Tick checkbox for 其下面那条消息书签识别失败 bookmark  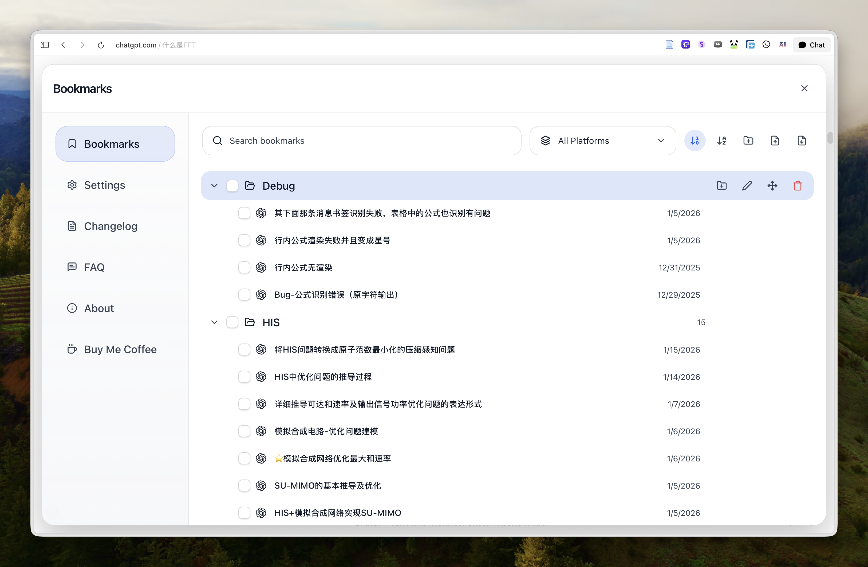244,213
